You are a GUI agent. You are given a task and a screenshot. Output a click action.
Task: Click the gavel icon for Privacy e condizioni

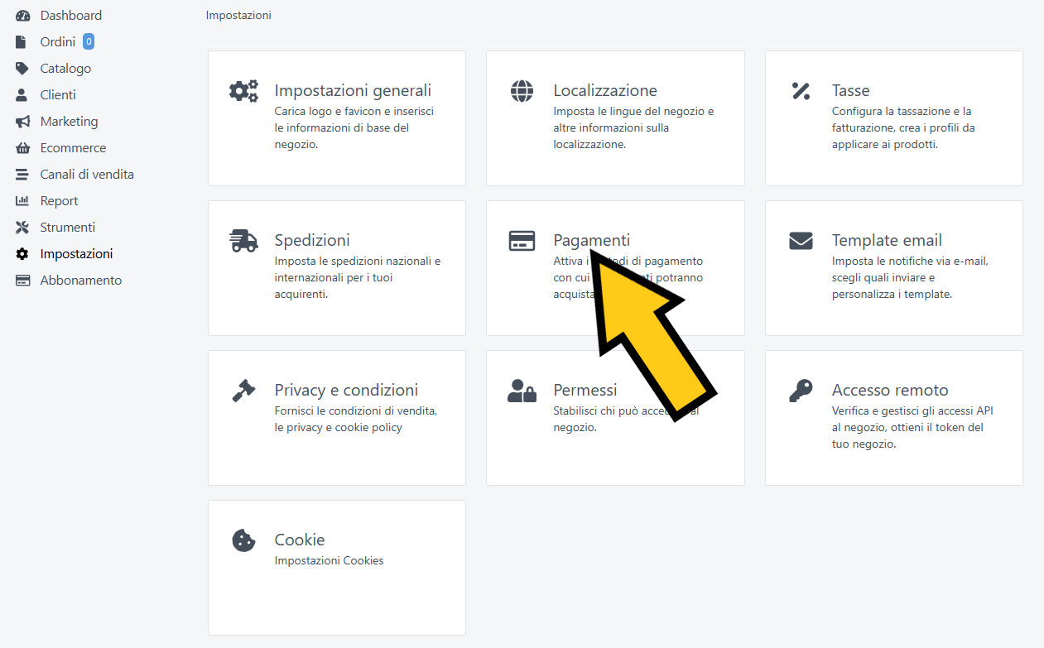click(243, 391)
